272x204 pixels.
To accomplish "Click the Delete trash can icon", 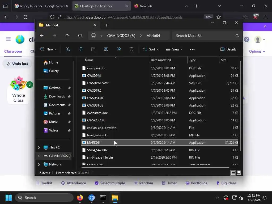I will pyautogui.click(x=131, y=49).
